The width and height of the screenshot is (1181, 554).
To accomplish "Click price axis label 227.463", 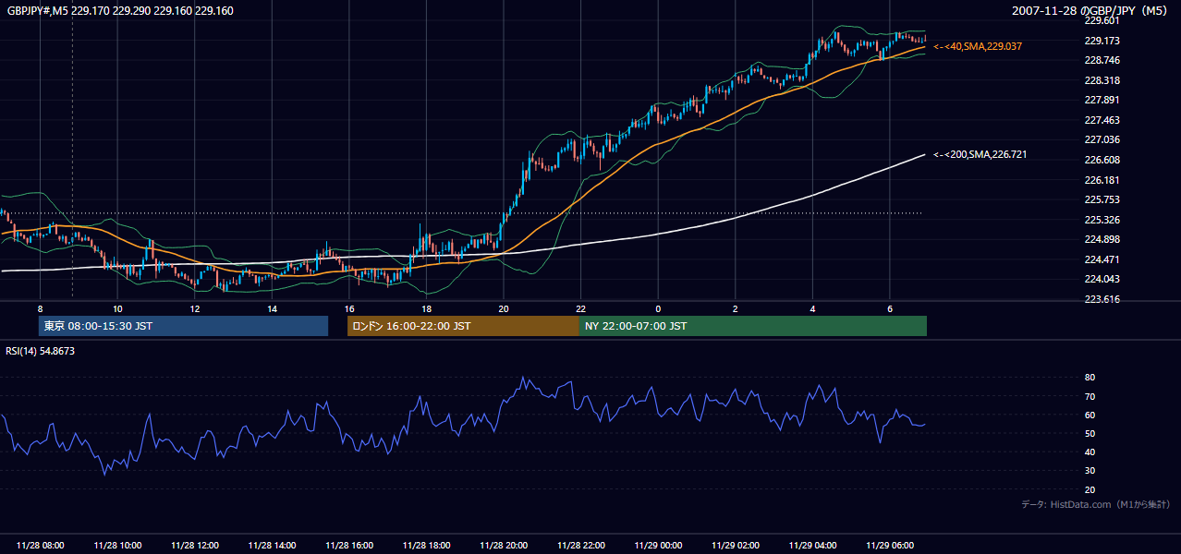I will pyautogui.click(x=1102, y=120).
